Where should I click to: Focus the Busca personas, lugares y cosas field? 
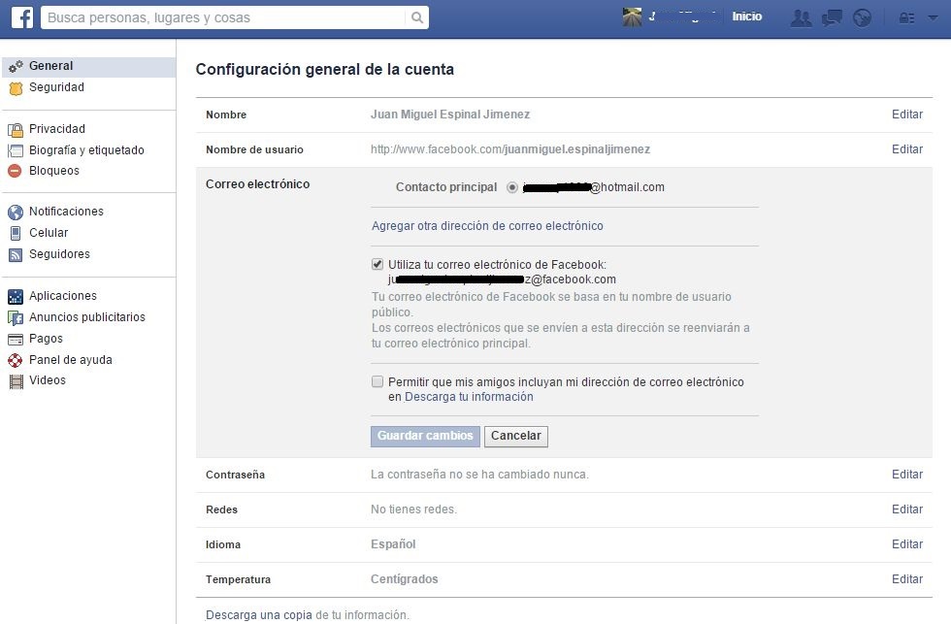click(224, 17)
